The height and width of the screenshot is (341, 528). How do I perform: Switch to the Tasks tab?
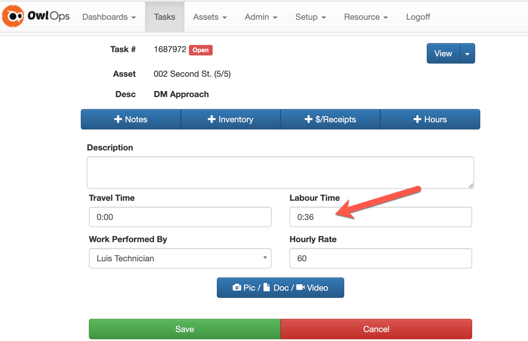point(165,17)
